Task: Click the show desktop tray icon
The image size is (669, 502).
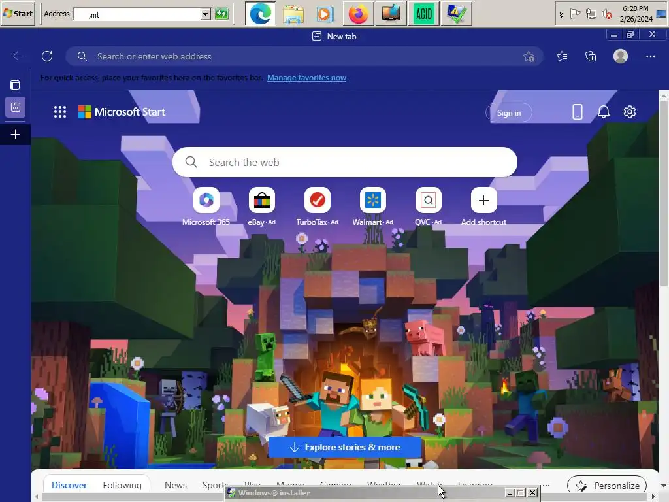Action: [661, 14]
